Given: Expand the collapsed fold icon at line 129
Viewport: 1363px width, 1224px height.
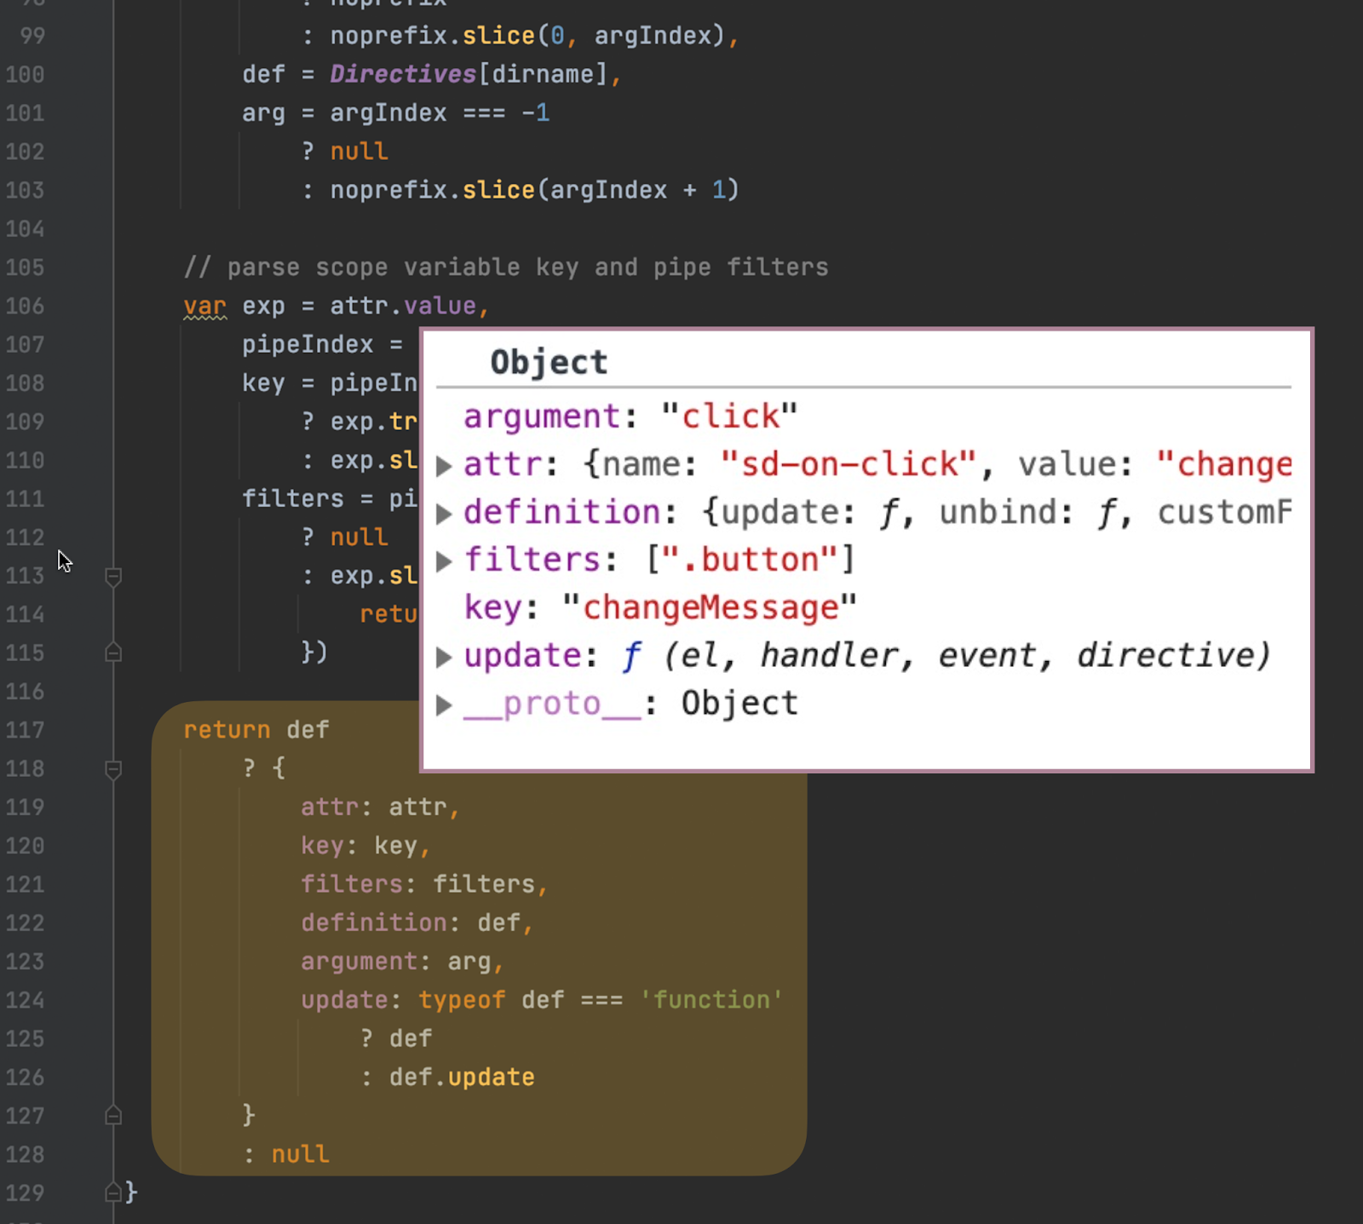Looking at the screenshot, I should [113, 1192].
